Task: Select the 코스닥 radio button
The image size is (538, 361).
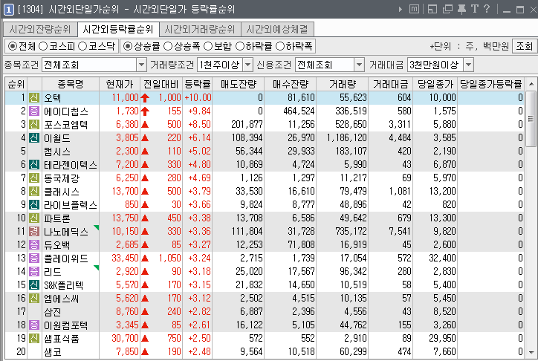Action: pyautogui.click(x=82, y=46)
